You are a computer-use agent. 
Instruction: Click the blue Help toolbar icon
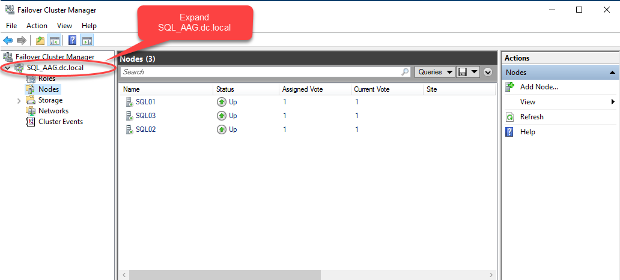coord(72,40)
